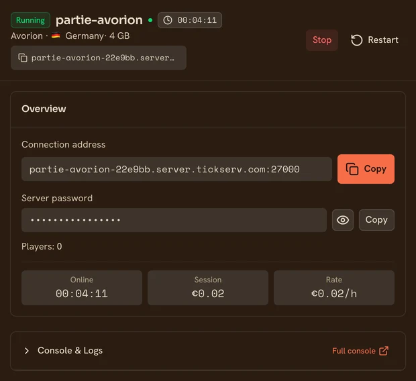Click the Online time stat card
416x381 pixels.
click(82, 288)
